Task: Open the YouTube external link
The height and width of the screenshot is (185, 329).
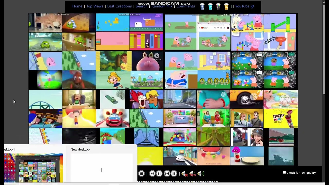Action: point(244,6)
